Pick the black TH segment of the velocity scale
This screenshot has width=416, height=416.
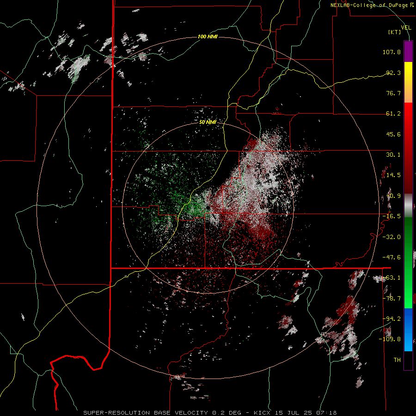tap(408, 360)
